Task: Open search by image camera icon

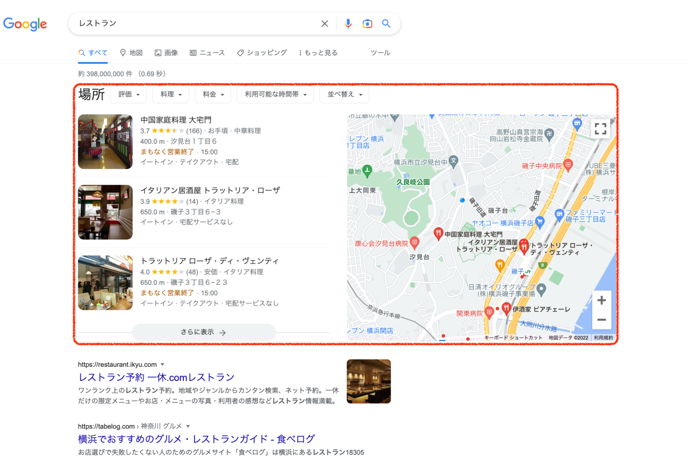Action: 367,23
